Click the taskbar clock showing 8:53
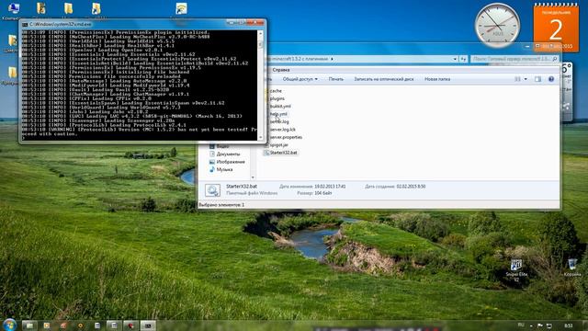 569,325
